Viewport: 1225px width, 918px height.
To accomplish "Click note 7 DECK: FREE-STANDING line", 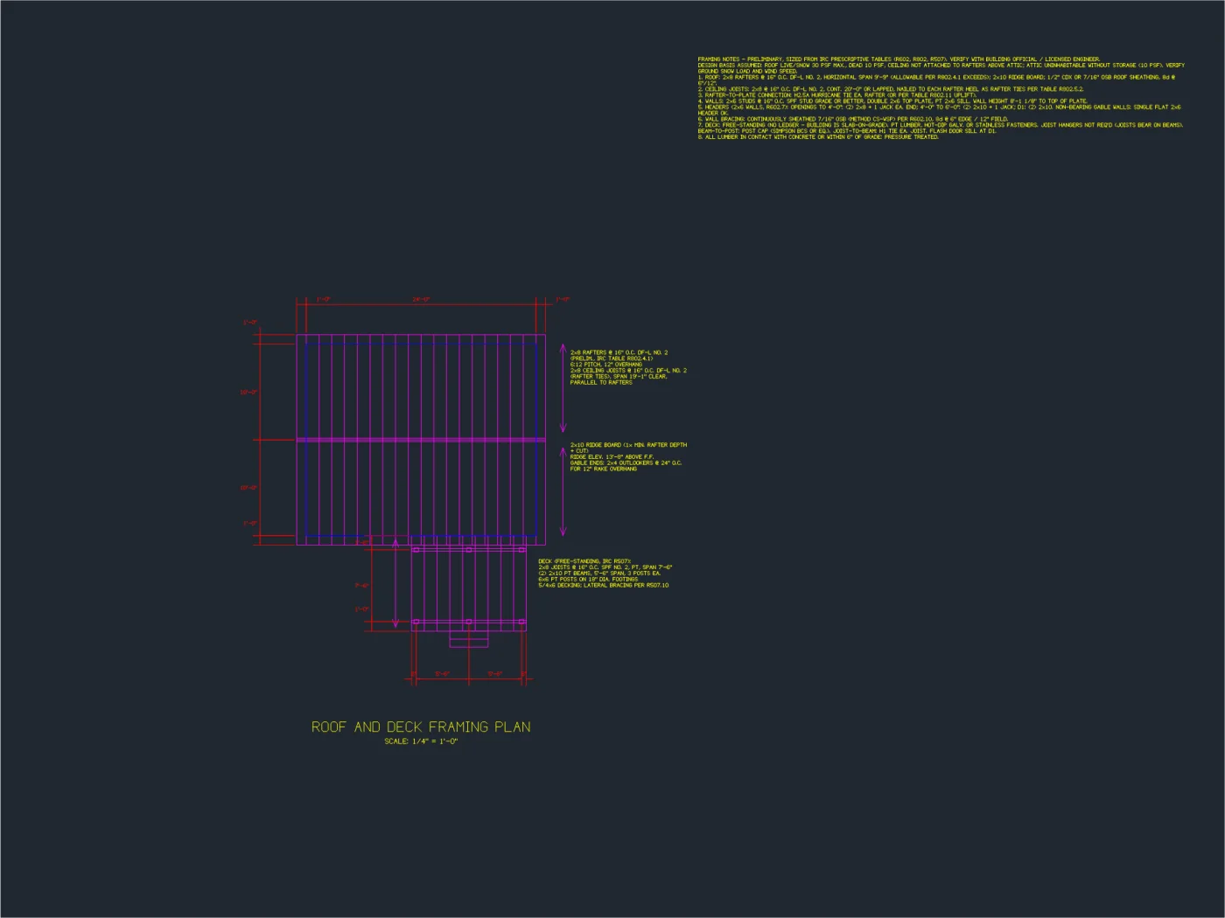I will (x=941, y=128).
